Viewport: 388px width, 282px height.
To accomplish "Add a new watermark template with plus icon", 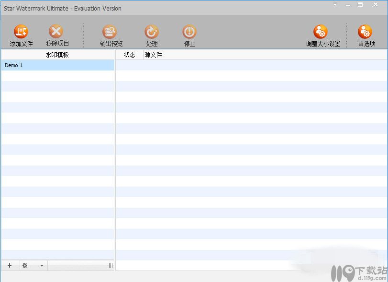I will (x=10, y=266).
